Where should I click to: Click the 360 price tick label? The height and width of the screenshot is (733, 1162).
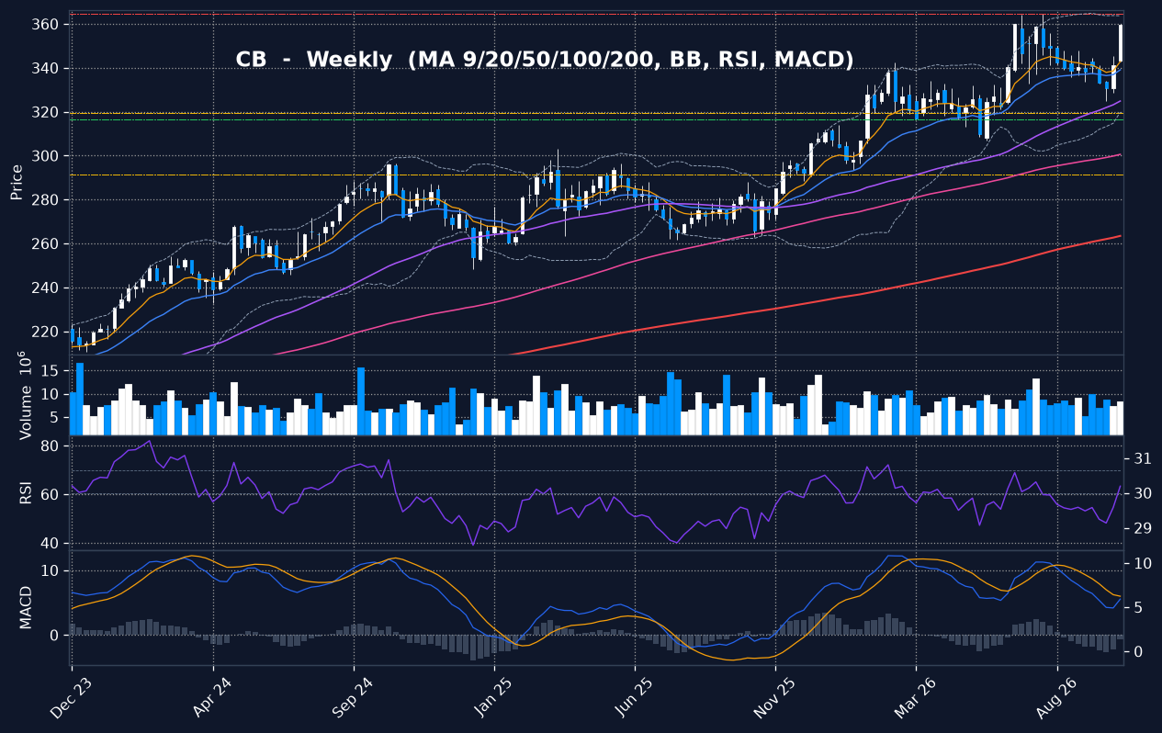47,24
